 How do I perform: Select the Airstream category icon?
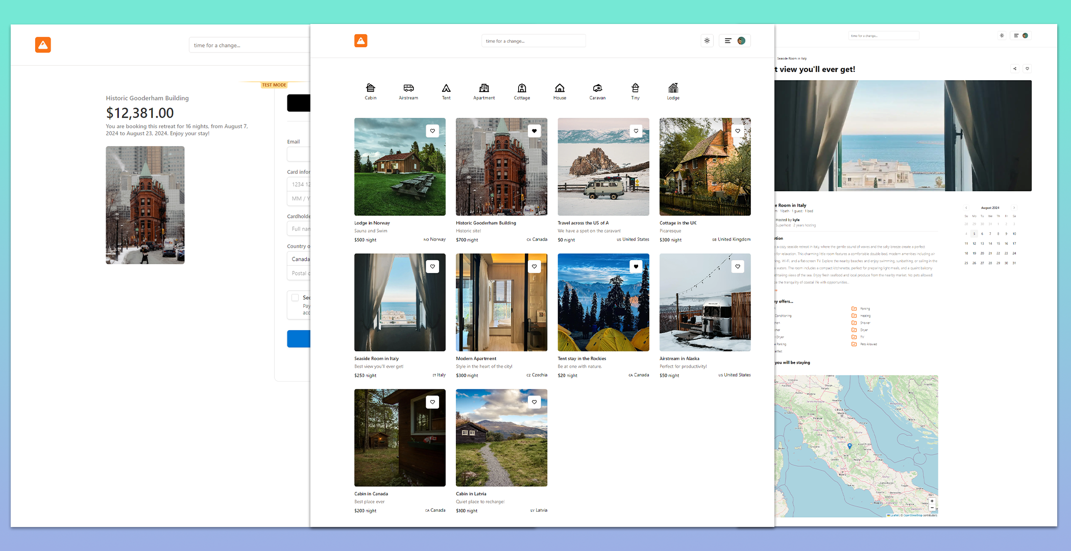[x=408, y=88]
